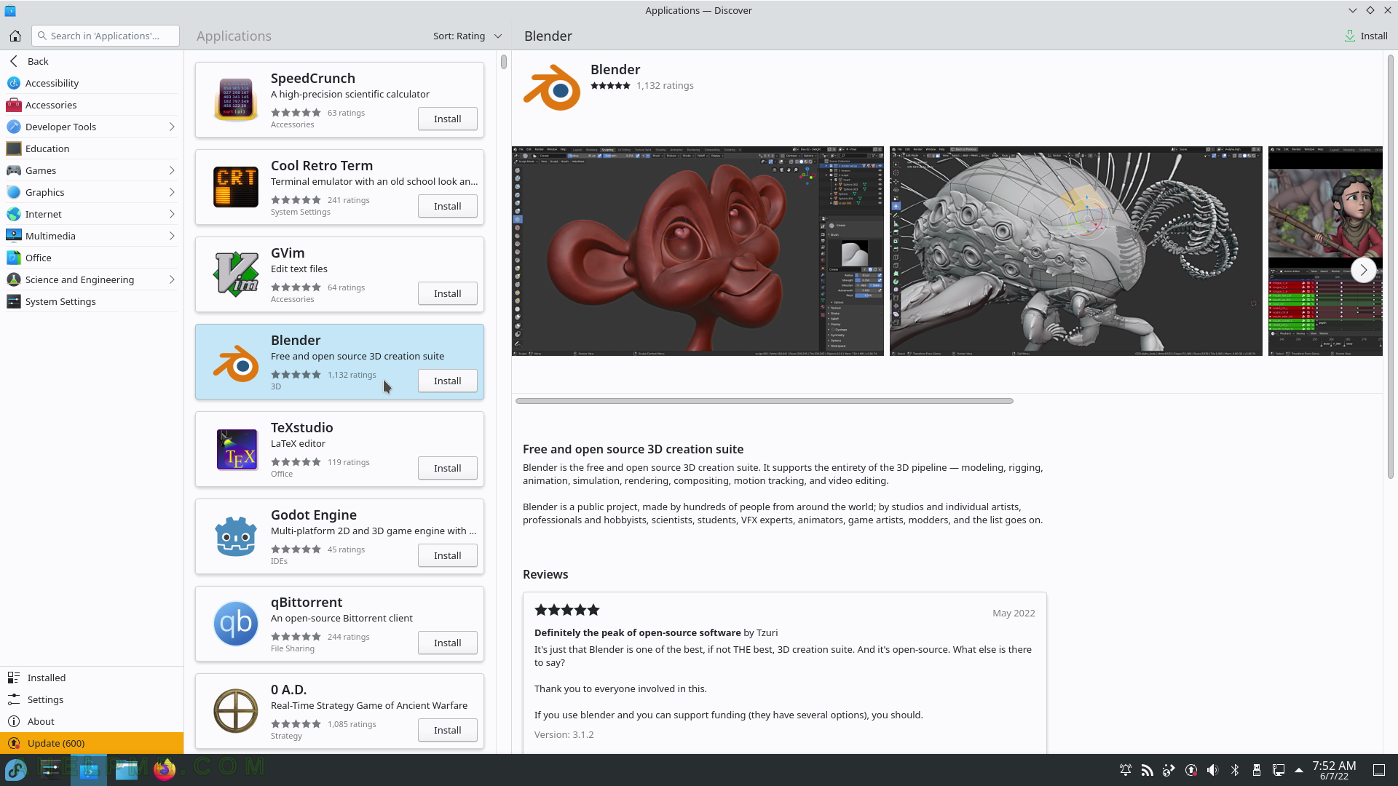
Task: Open the file manager from taskbar
Action: tap(127, 769)
